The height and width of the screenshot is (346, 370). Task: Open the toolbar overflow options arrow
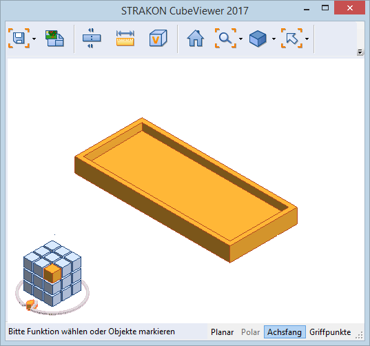[360, 52]
